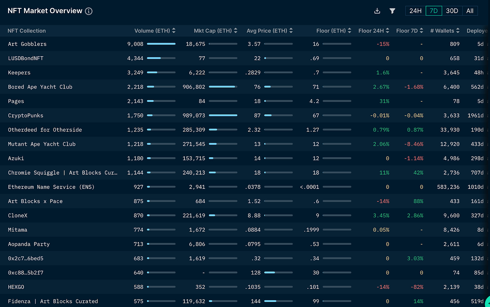
Task: Sort by Mkt Cap (ETH) column arrows
Action: [x=236, y=31]
